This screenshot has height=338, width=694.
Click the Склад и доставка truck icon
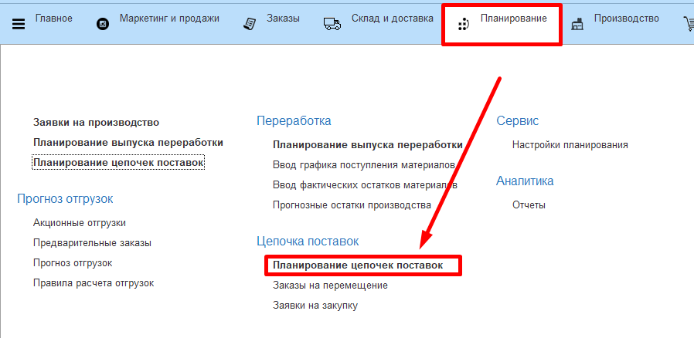tap(332, 24)
